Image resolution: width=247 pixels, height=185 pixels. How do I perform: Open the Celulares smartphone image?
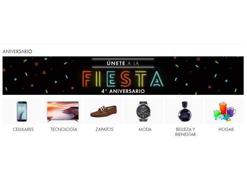pos(22,111)
